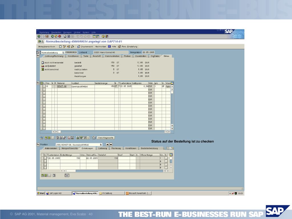Click the item table vertical scrollbar
The width and height of the screenshot is (292, 219).
point(172,108)
